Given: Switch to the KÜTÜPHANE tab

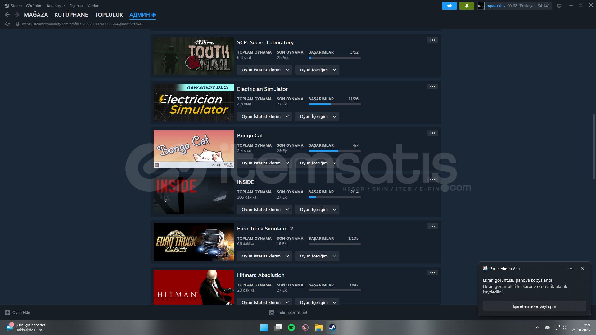Looking at the screenshot, I should point(71,15).
